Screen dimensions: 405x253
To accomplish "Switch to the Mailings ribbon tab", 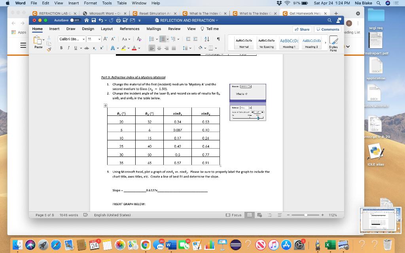I will pos(153,29).
